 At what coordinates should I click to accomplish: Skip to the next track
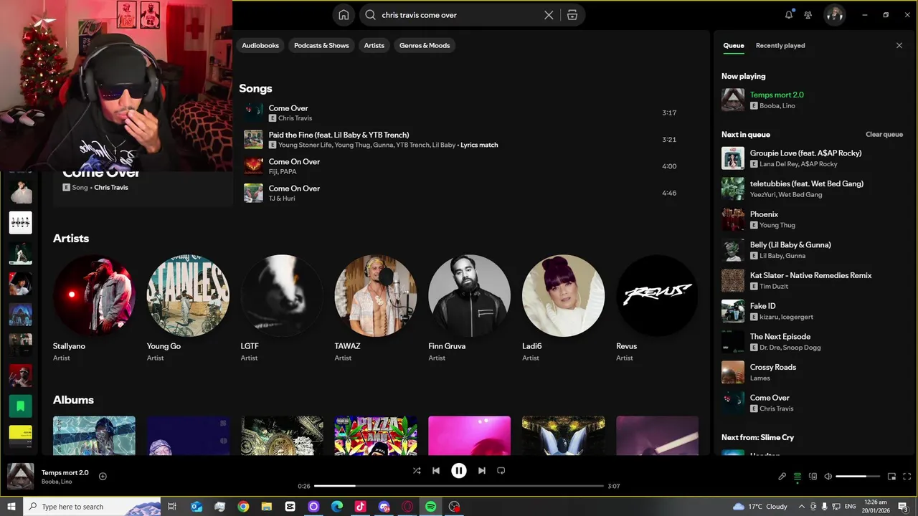482,471
